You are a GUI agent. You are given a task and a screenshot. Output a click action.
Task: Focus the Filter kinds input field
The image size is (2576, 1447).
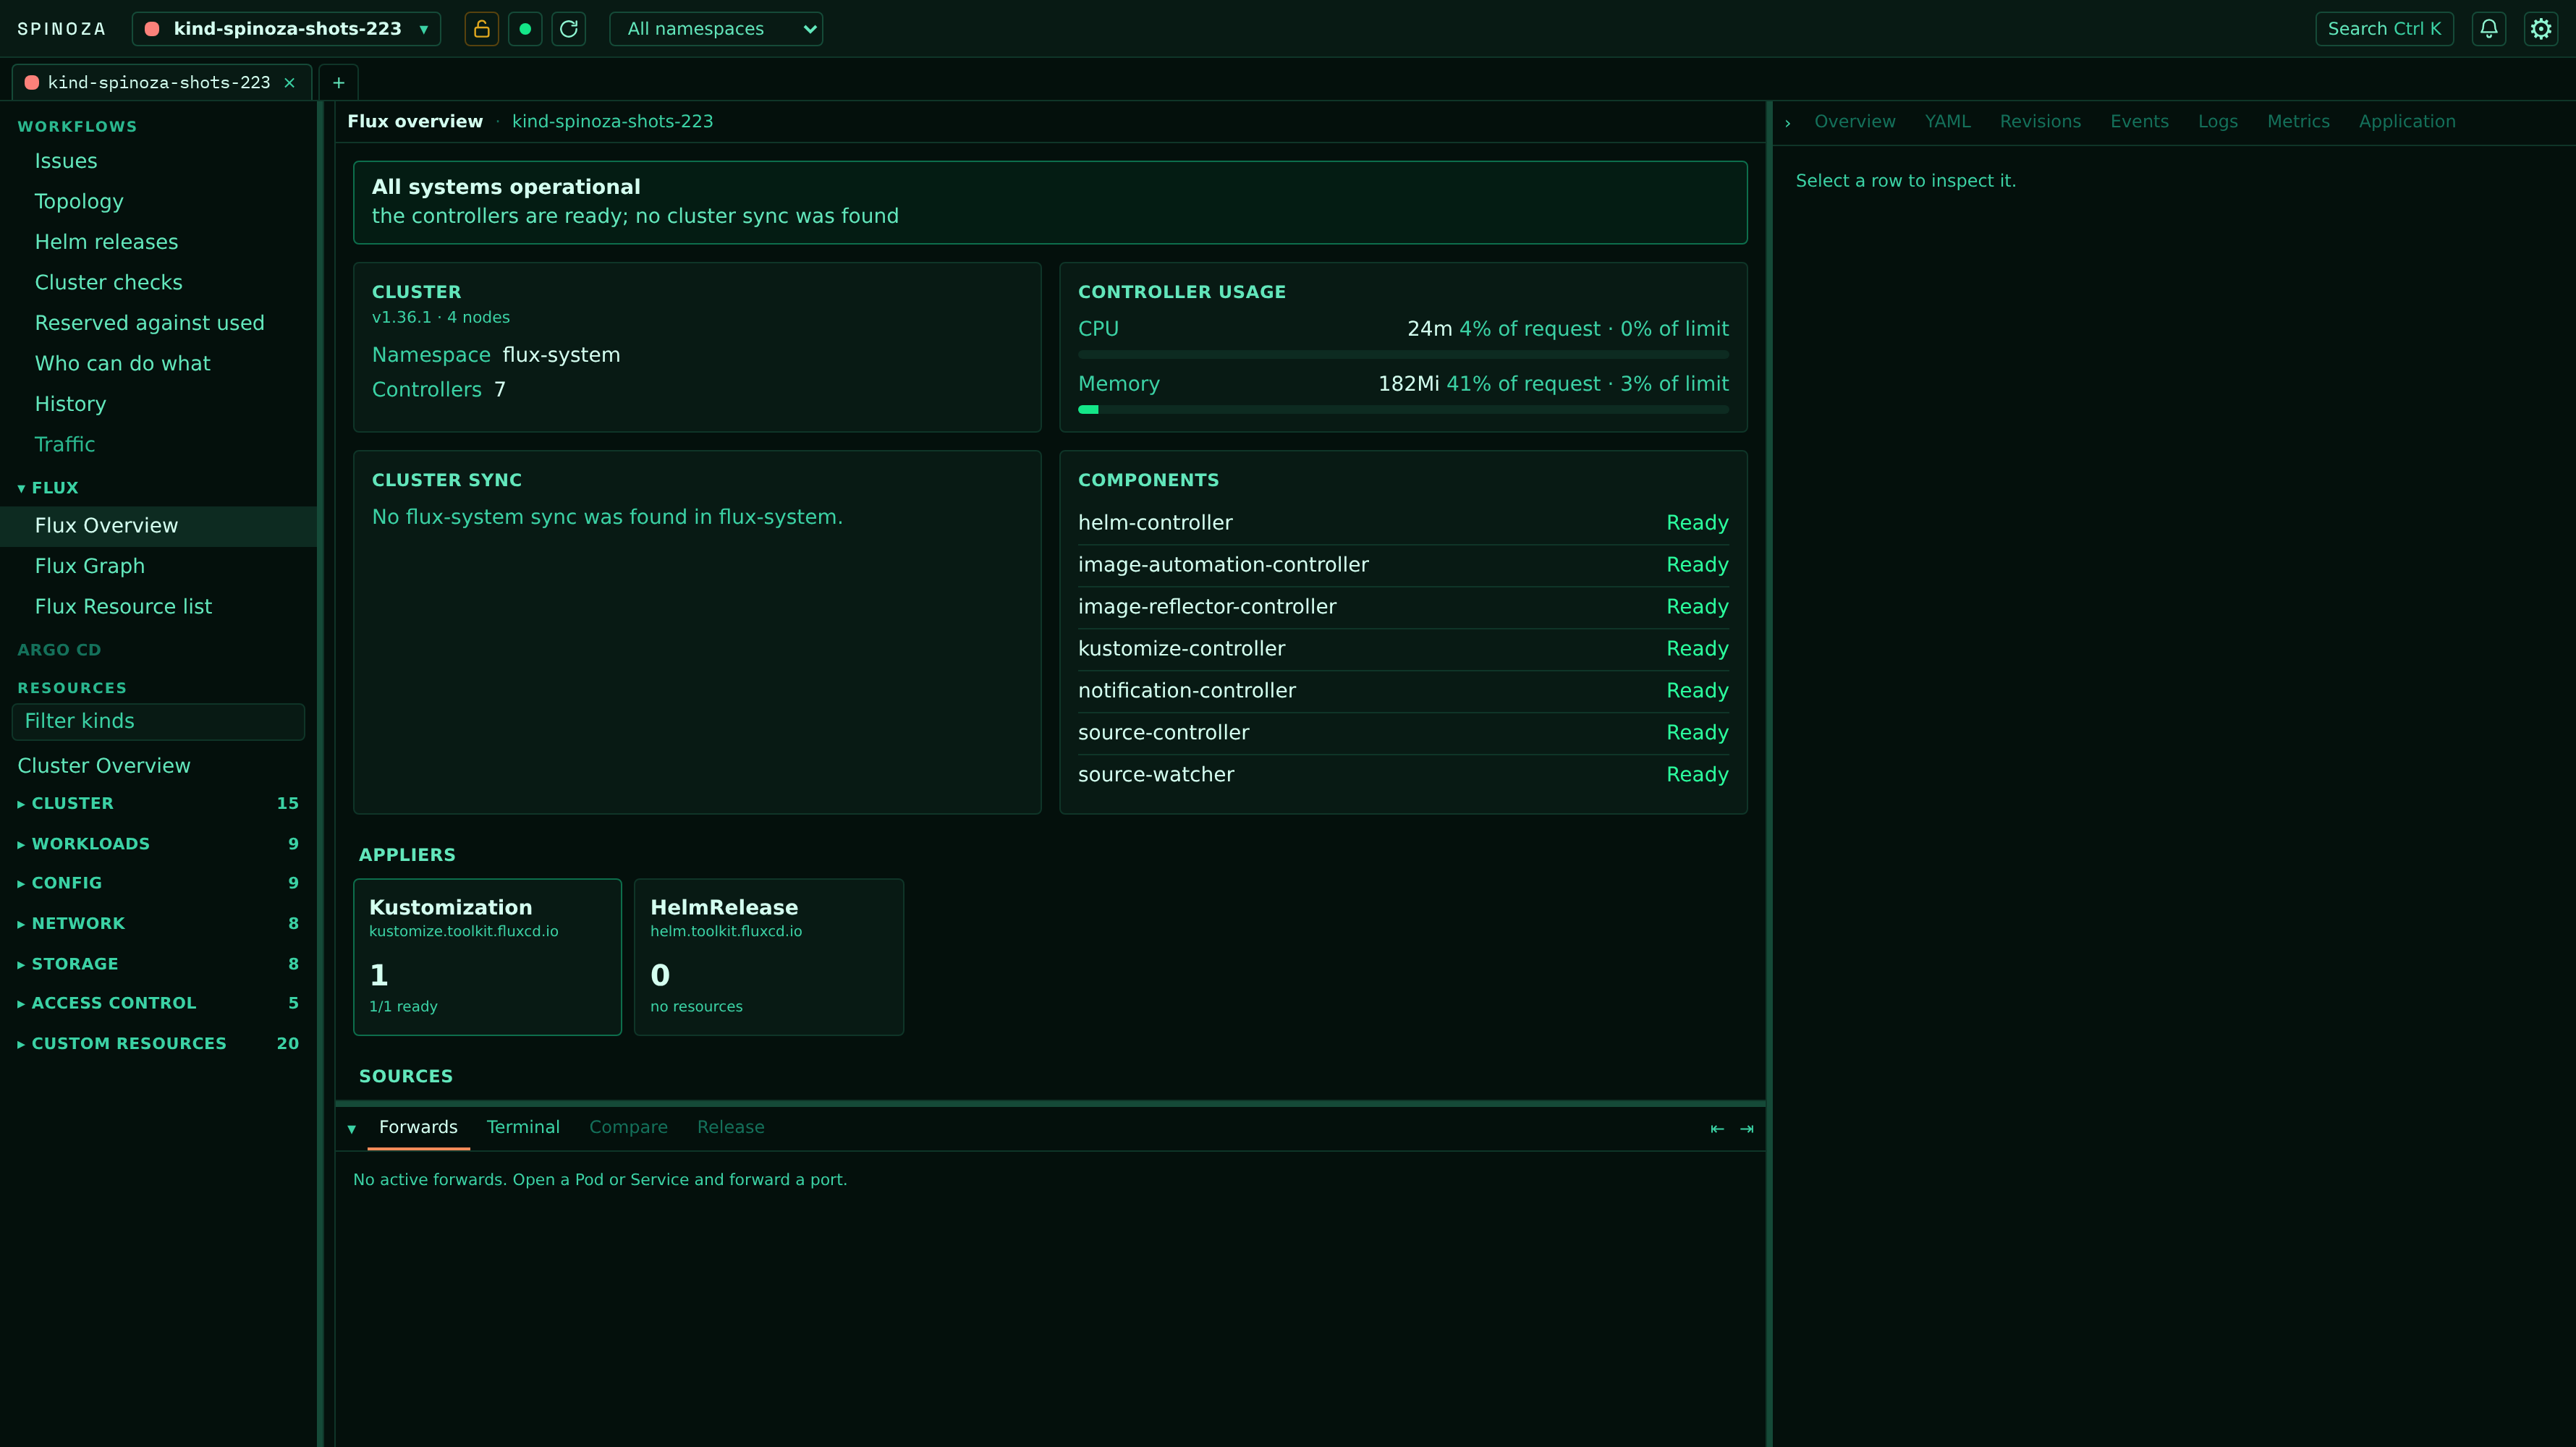tap(158, 722)
